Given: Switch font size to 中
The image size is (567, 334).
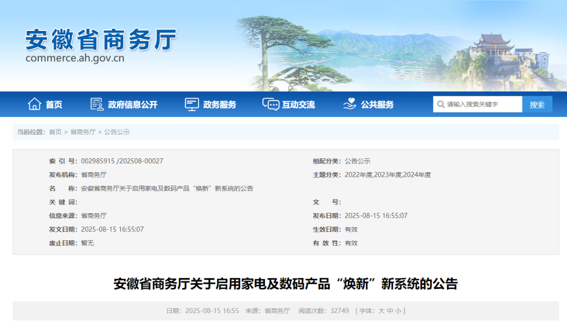Looking at the screenshot, I should [x=391, y=310].
